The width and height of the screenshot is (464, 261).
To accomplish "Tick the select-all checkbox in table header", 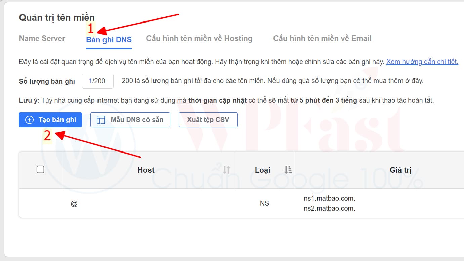I will [40, 170].
